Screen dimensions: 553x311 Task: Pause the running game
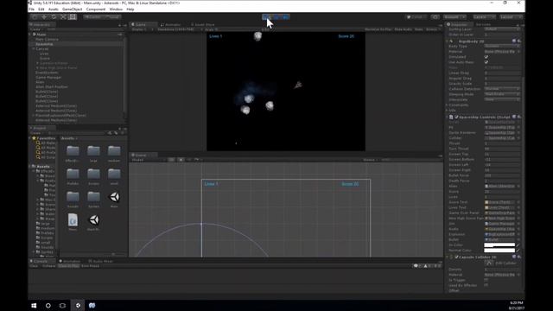point(276,17)
